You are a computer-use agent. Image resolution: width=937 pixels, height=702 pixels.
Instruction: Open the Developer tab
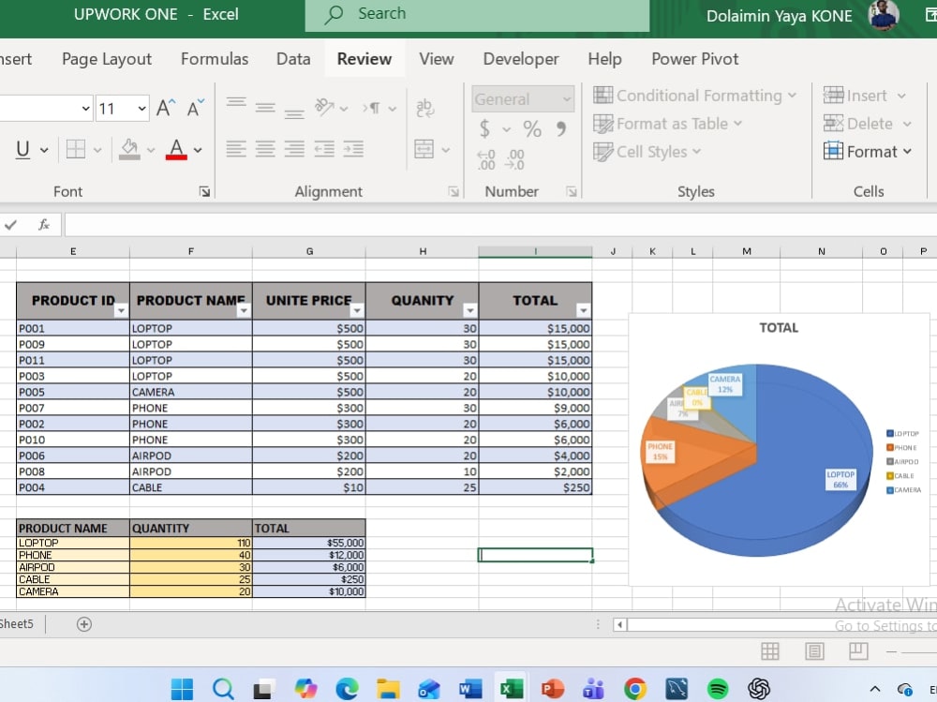521,59
